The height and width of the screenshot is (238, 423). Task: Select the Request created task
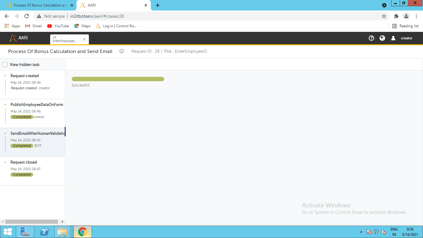pos(33,85)
